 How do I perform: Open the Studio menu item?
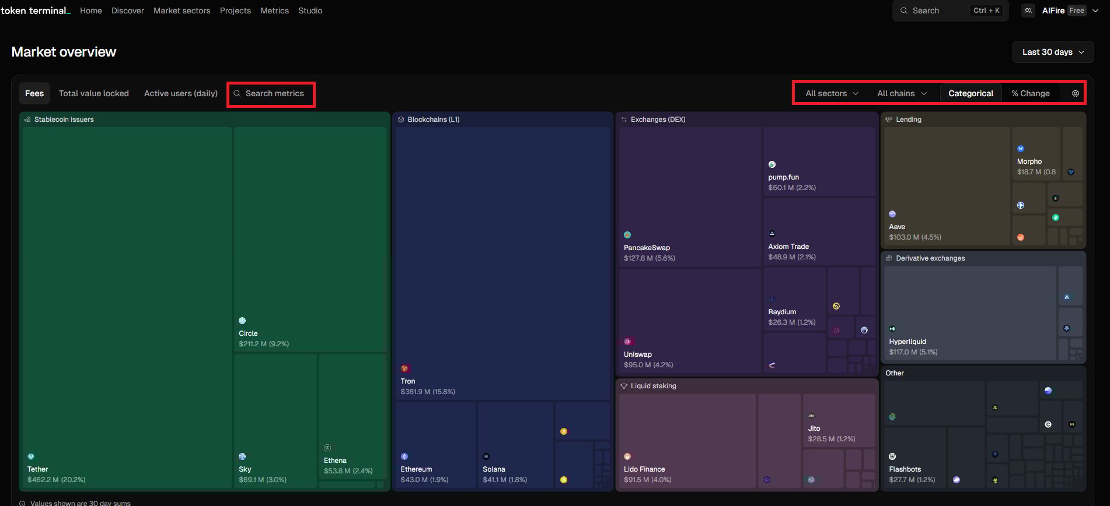point(310,10)
